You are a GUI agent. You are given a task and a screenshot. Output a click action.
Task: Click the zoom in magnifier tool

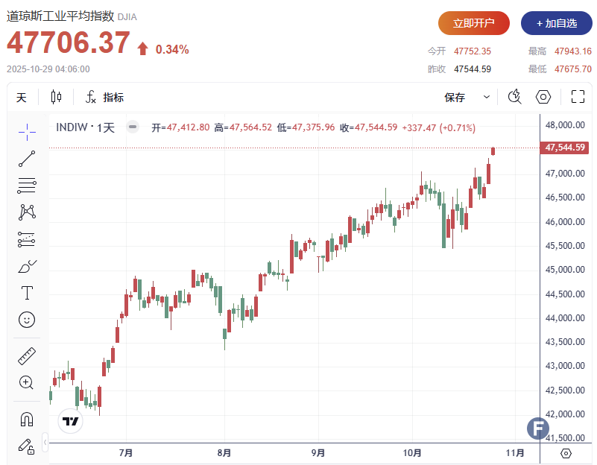coord(27,383)
